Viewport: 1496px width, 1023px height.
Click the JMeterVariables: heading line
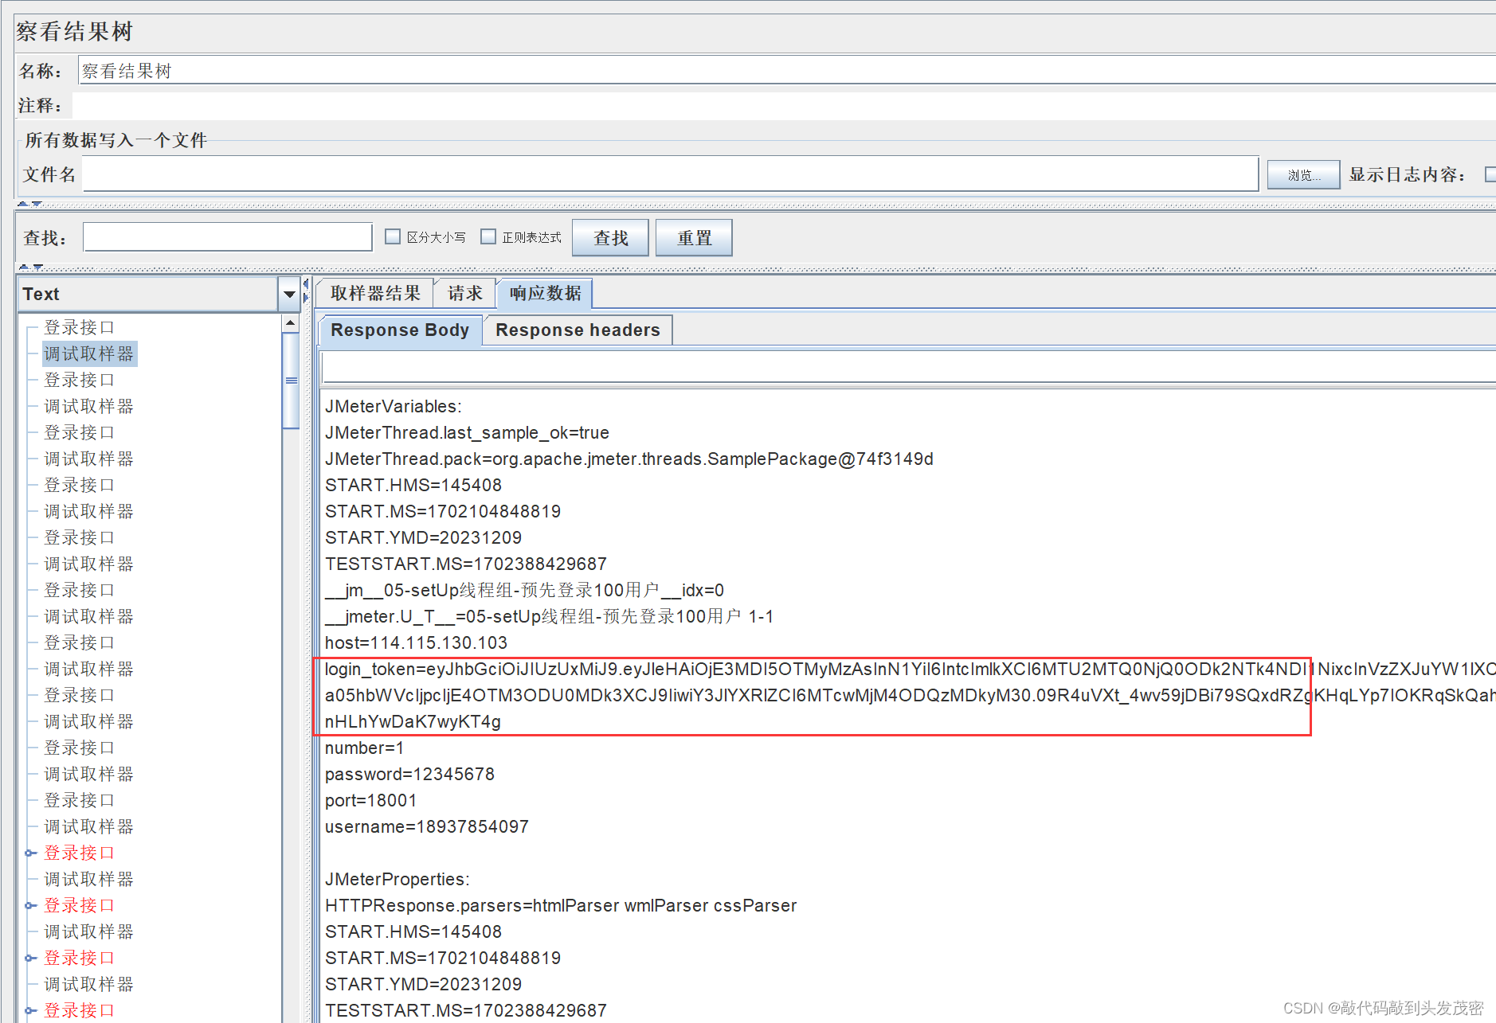click(394, 406)
